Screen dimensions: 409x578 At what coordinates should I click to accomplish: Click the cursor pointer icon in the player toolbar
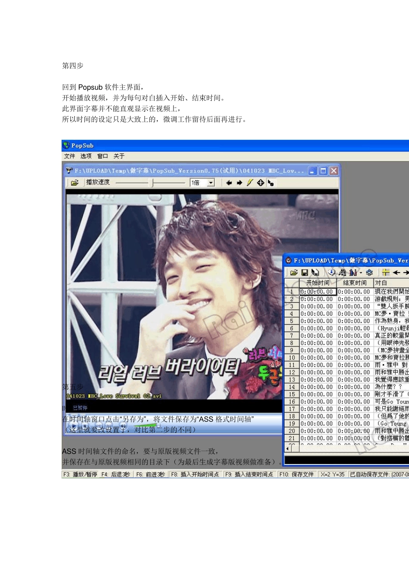click(x=271, y=183)
